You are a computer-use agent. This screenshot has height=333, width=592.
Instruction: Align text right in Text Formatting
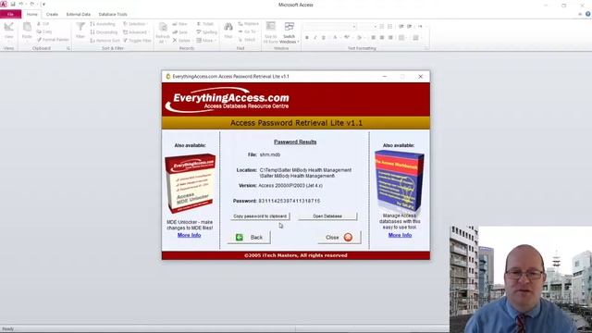pos(390,38)
